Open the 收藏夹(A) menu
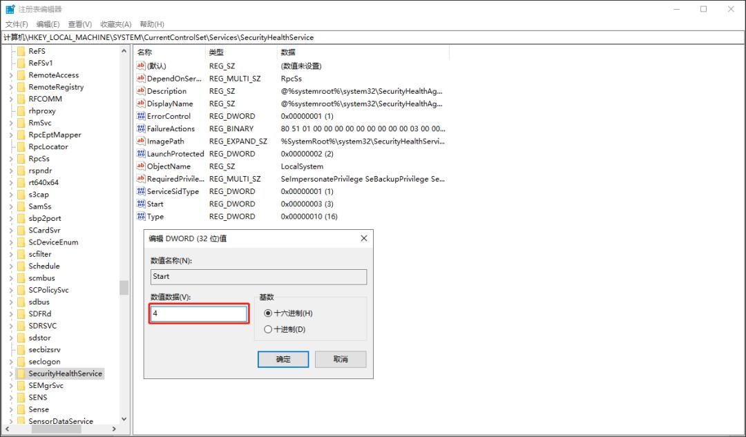The height and width of the screenshot is (437, 746). click(x=115, y=24)
